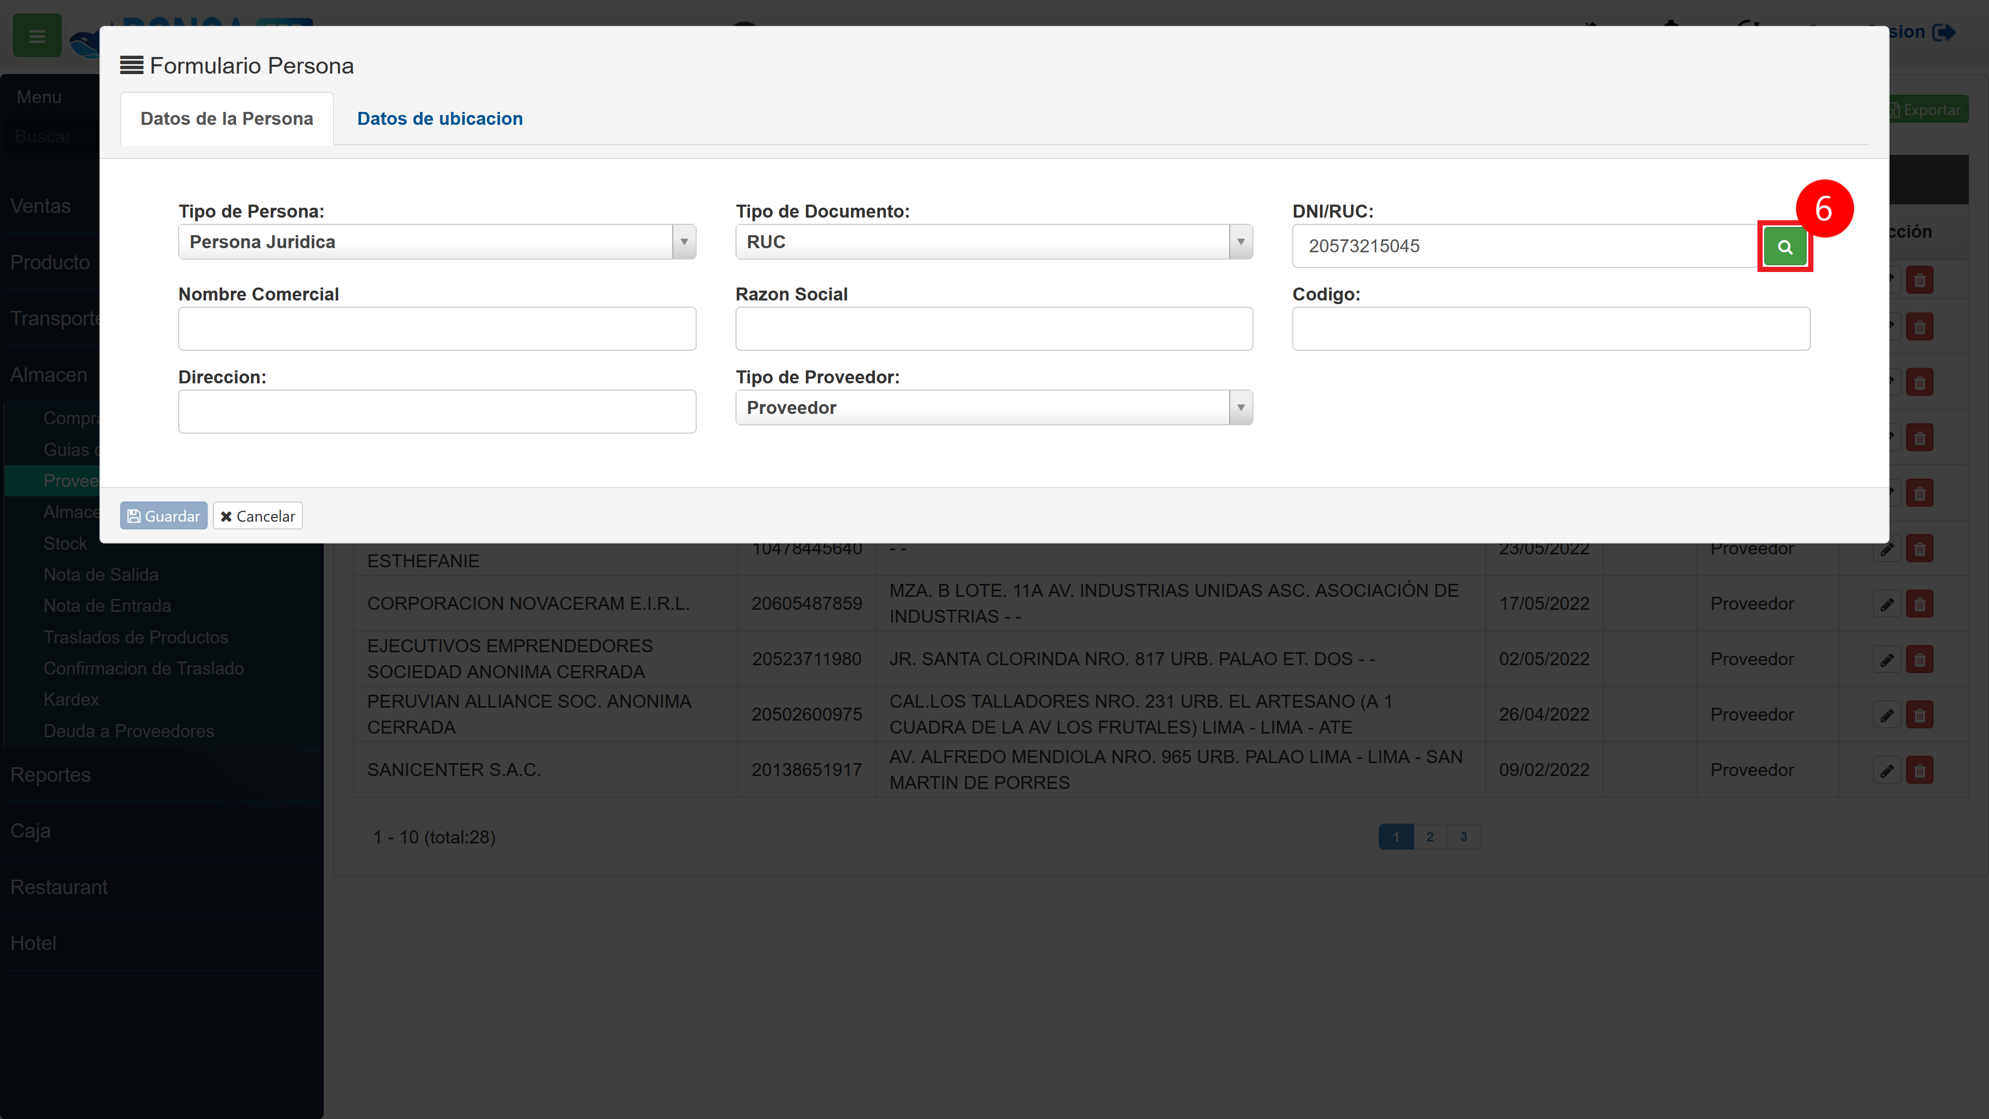Click RUC 20502600975 cell

[807, 714]
